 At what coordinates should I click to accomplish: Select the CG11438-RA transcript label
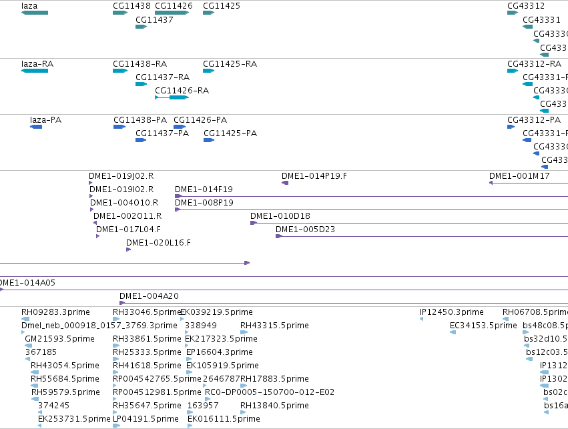pos(139,64)
